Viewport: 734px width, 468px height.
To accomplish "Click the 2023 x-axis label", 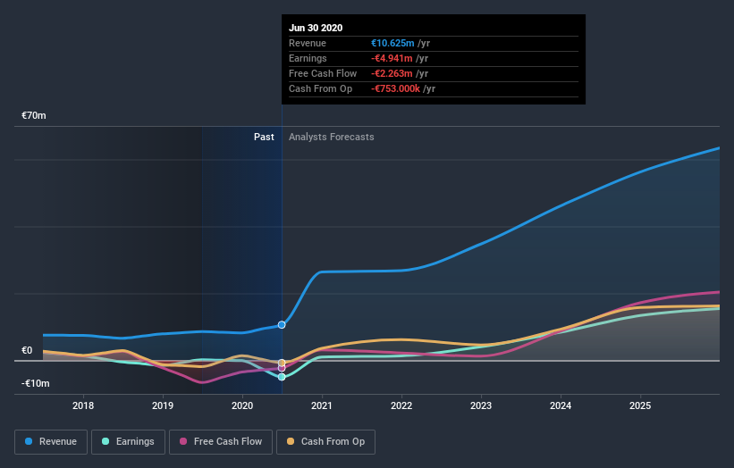I will (481, 405).
